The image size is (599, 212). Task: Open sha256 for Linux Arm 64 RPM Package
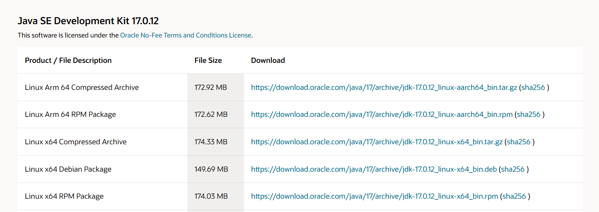tap(529, 114)
